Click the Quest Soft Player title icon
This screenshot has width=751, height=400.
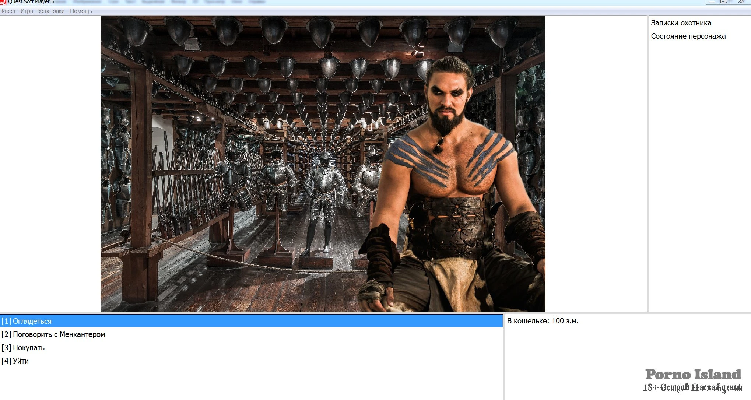click(x=3, y=2)
